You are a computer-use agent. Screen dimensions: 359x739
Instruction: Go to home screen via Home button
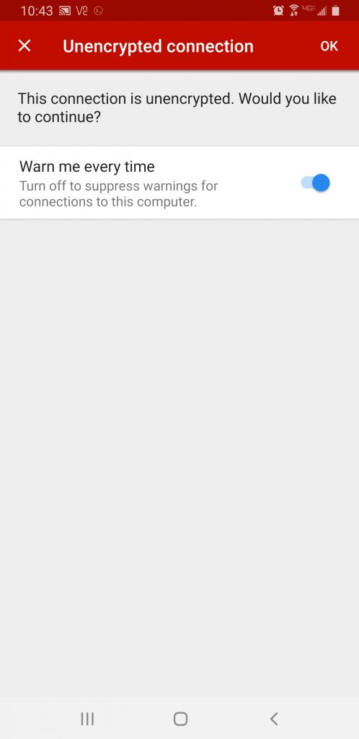[180, 719]
